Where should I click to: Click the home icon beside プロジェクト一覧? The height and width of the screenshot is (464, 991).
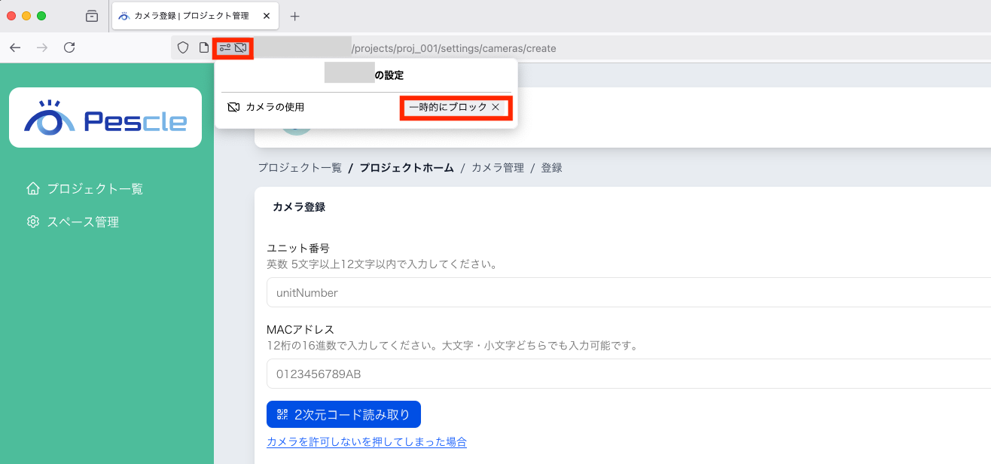(33, 188)
